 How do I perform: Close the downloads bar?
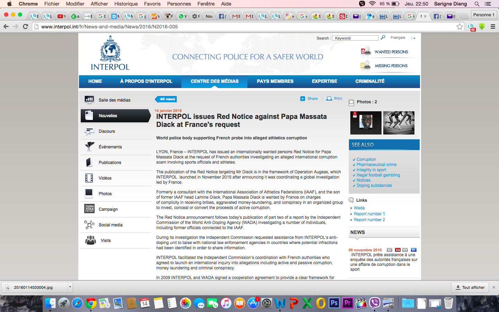494,287
